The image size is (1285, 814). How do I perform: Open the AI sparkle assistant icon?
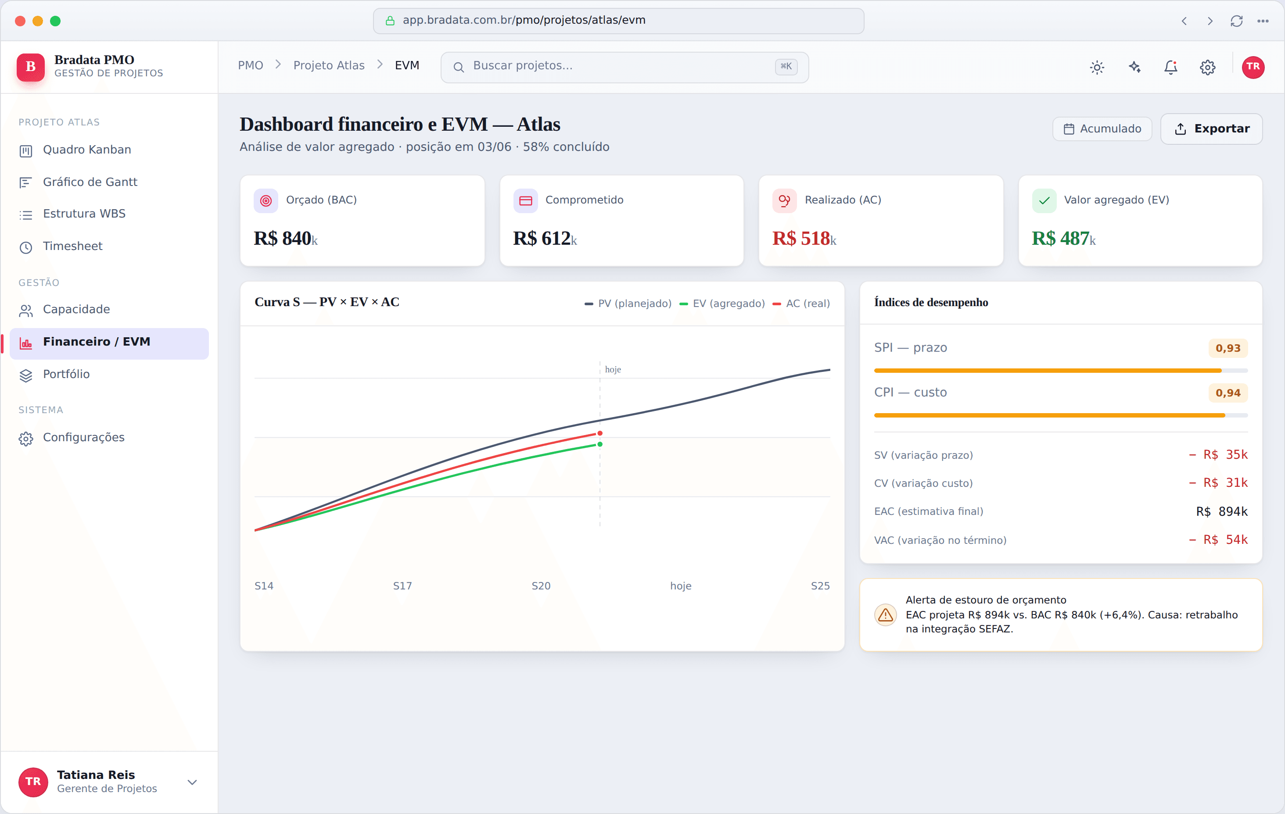tap(1134, 67)
